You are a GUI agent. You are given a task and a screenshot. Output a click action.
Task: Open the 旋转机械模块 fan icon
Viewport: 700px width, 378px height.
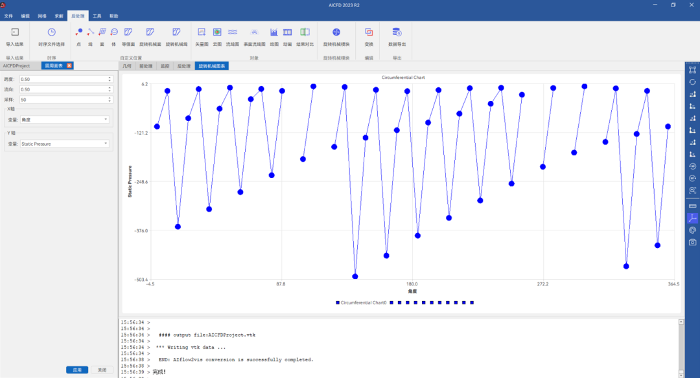(336, 32)
